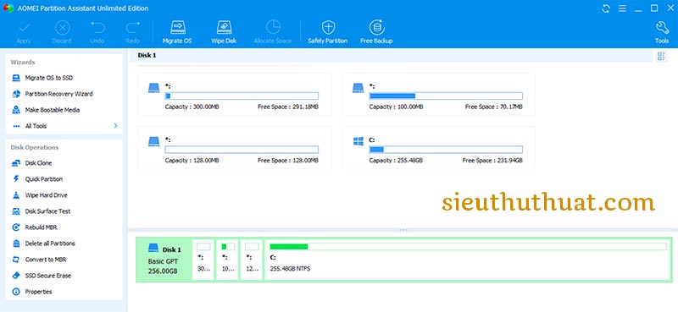Click Free Space : 231.94GB text
Screen dimensions: 678x312
tap(492, 160)
